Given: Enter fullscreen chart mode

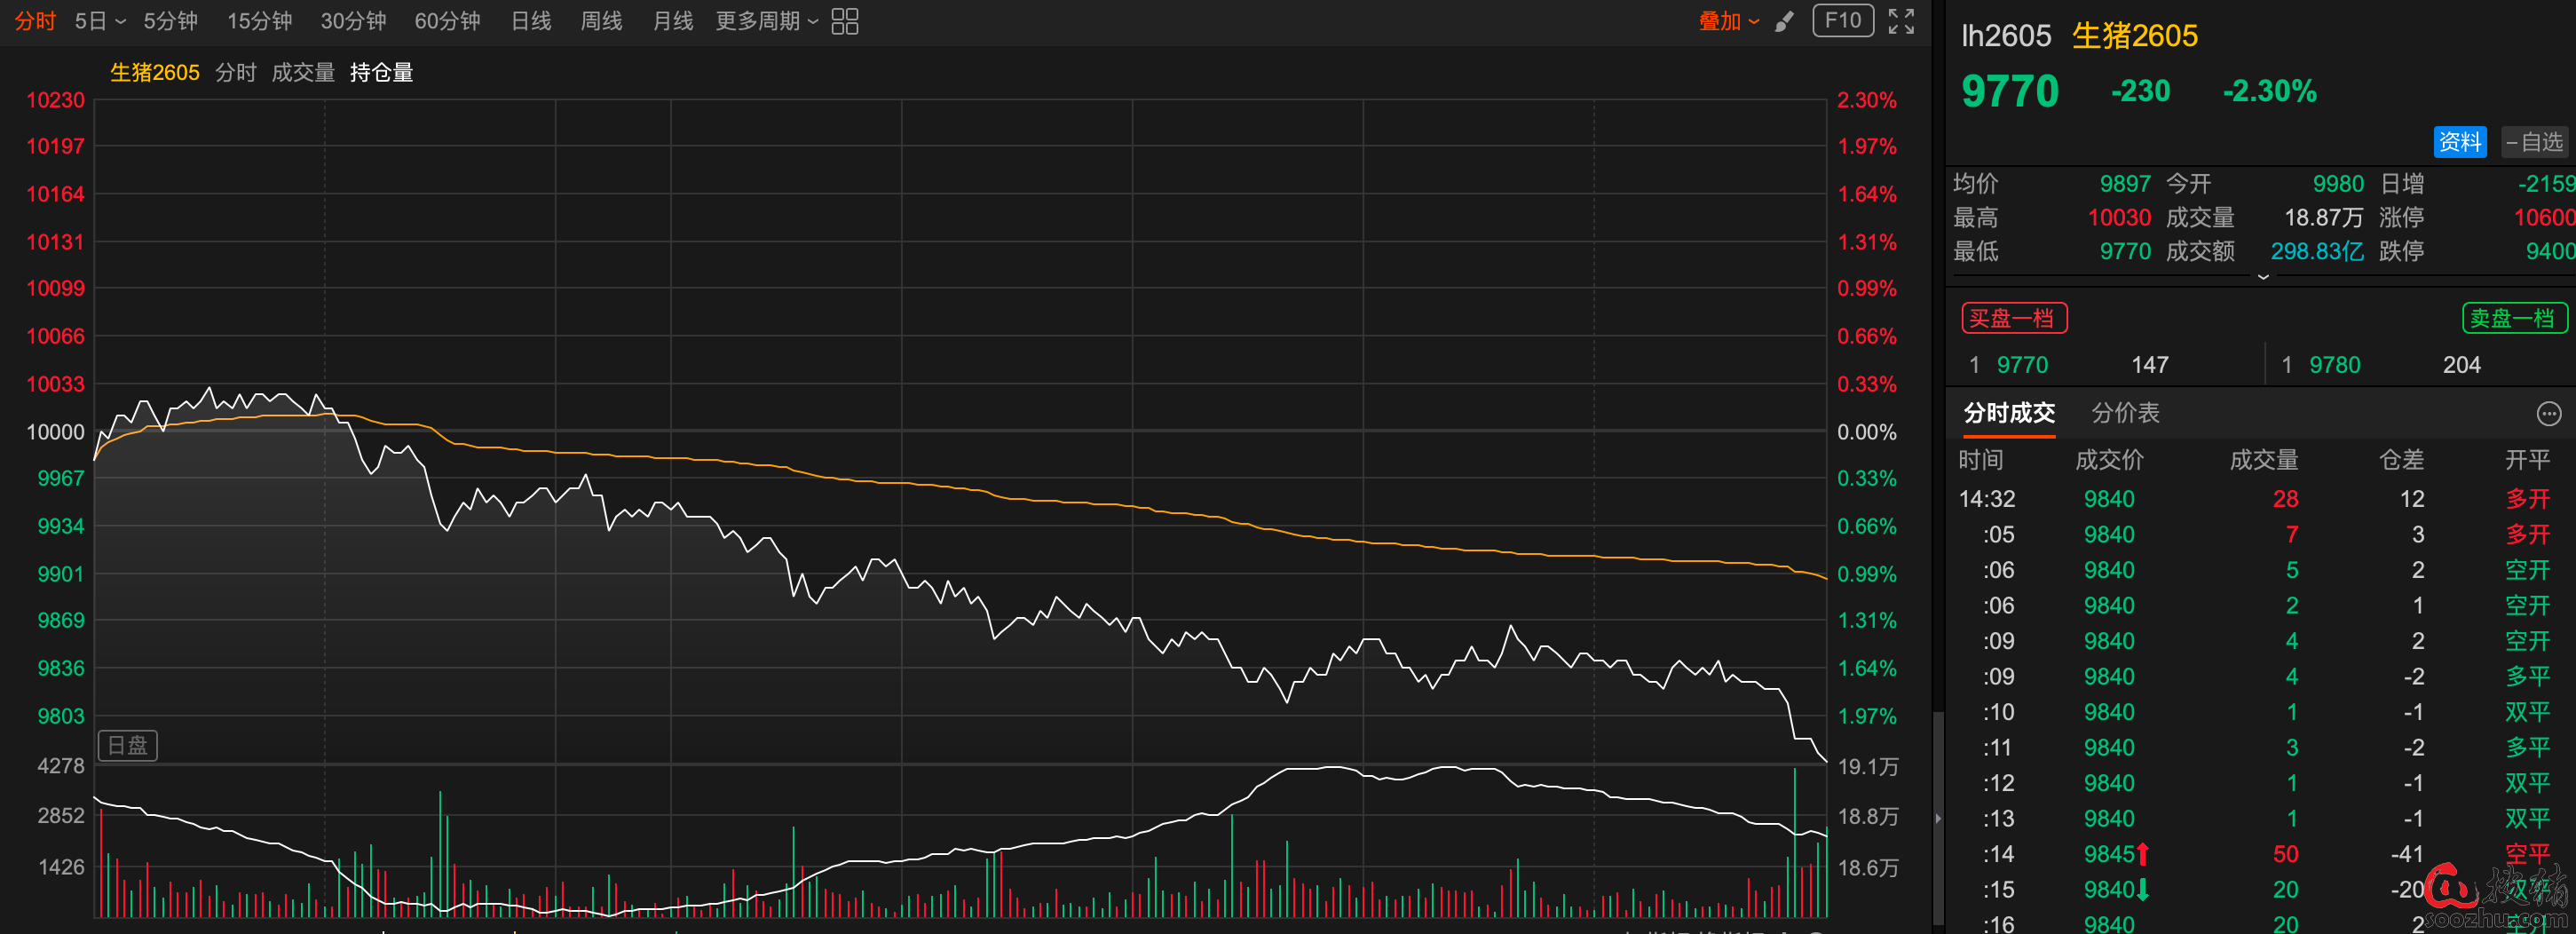Looking at the screenshot, I should [1900, 21].
